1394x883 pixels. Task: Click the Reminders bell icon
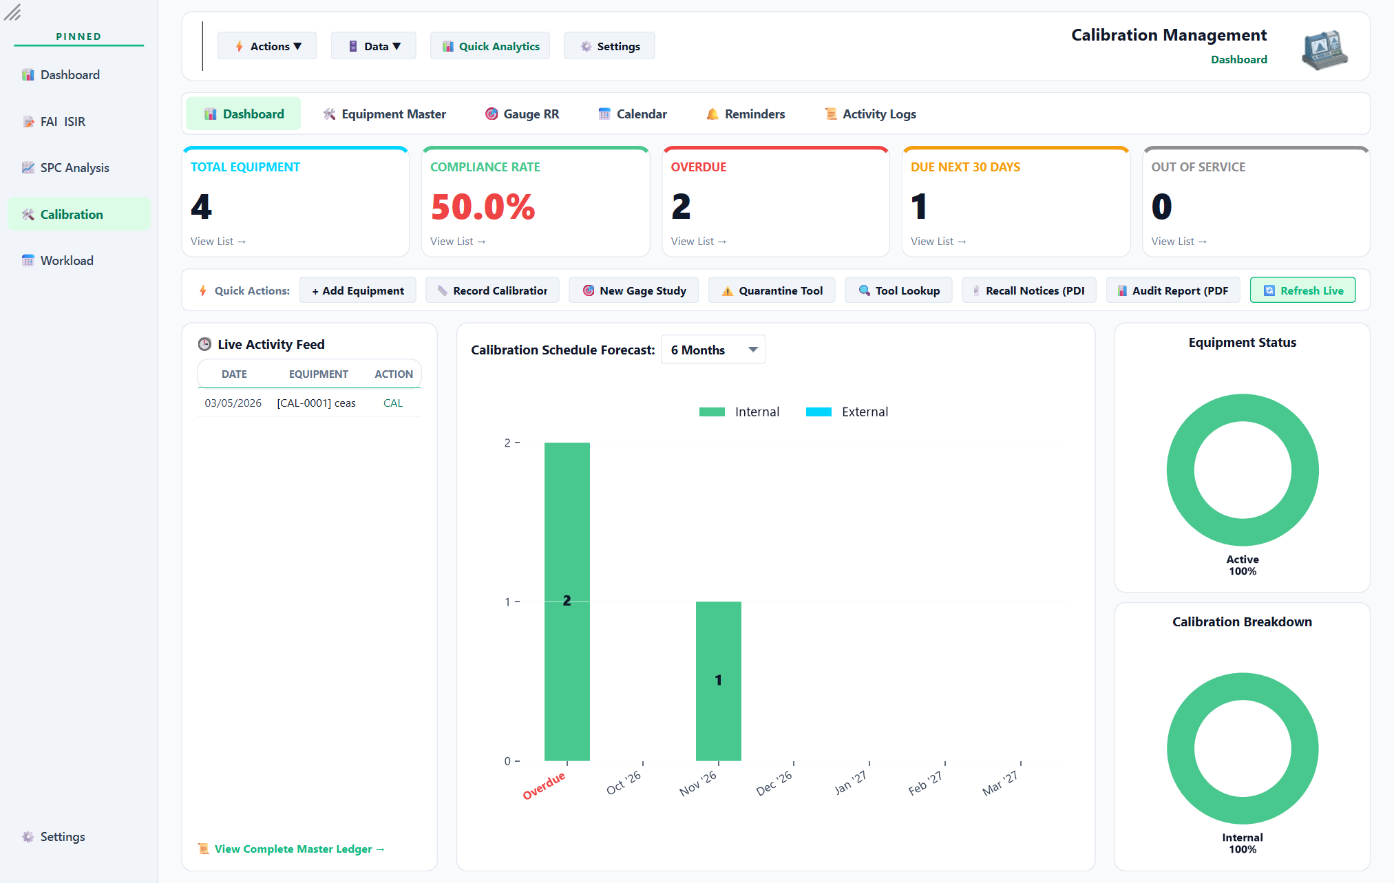[x=712, y=114]
